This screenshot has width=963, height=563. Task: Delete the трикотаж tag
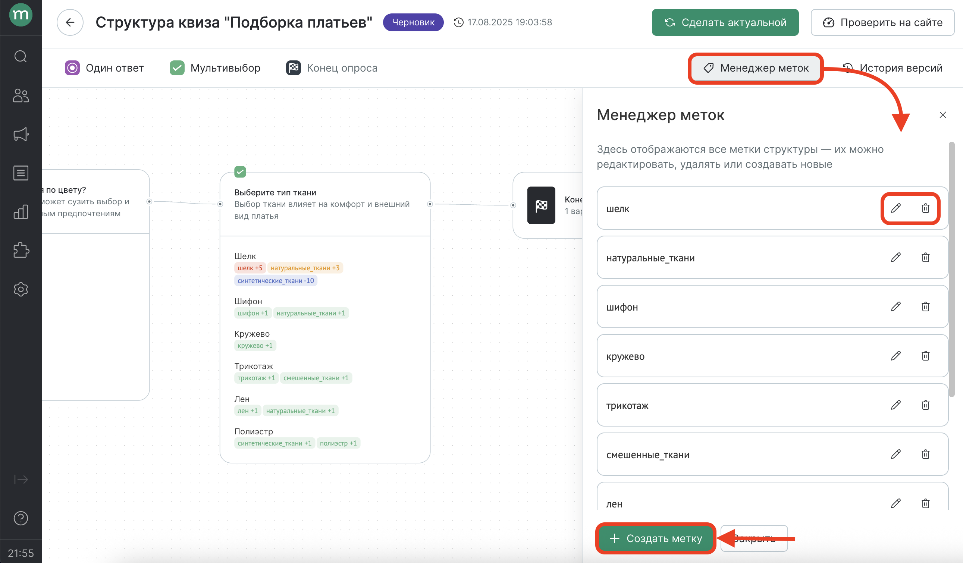926,405
